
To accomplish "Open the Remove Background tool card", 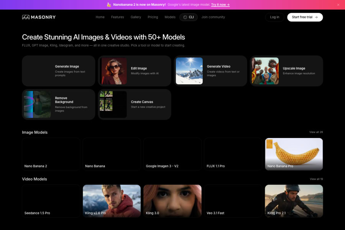I will point(59,104).
